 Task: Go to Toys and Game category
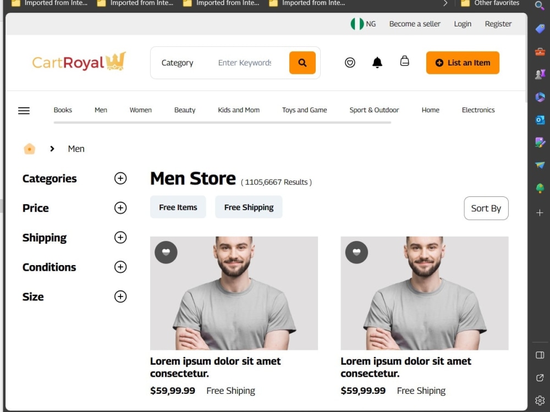(305, 110)
